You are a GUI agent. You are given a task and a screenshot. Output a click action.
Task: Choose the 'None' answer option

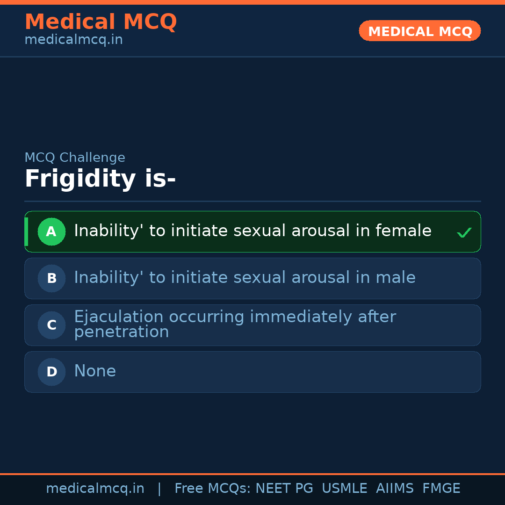[95, 371]
